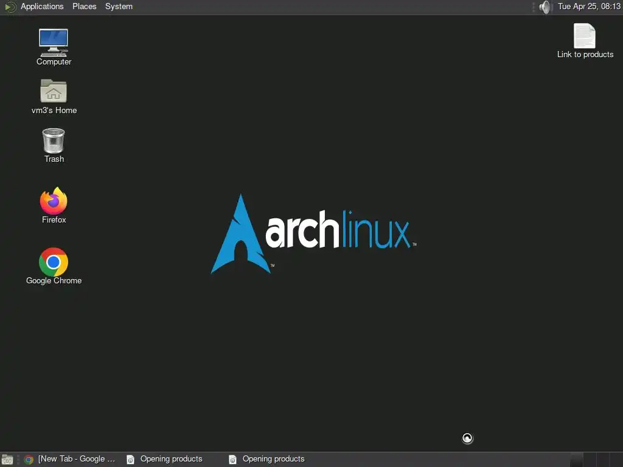Open the System menu

(x=119, y=6)
